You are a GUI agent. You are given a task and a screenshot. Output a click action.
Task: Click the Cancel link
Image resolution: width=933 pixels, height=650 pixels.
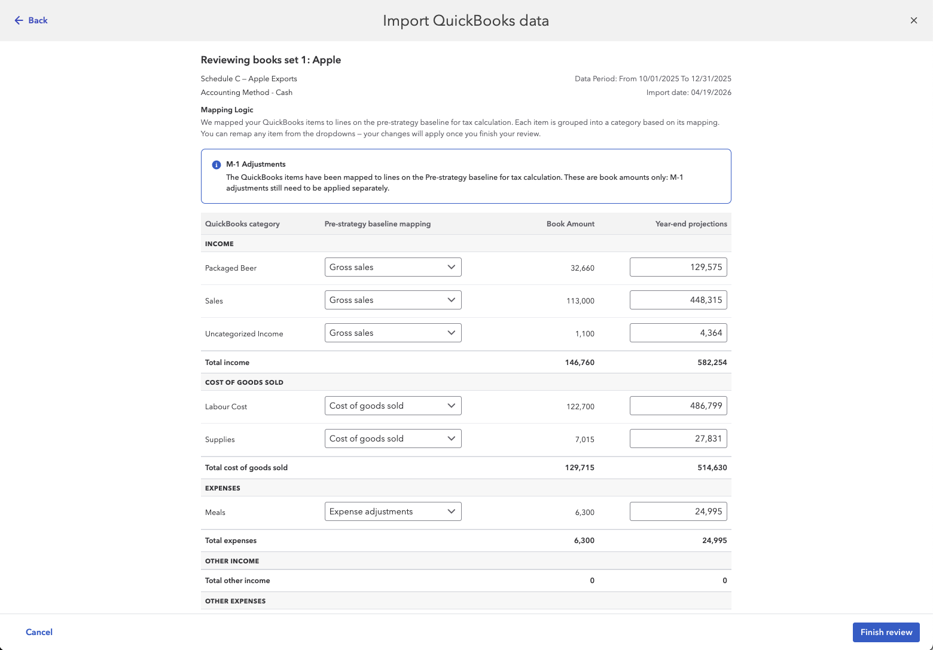click(39, 632)
